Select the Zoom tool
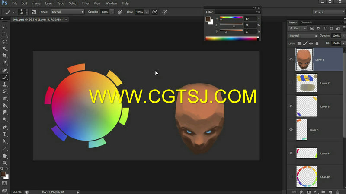Image resolution: width=346 pixels, height=194 pixels. [x=5, y=163]
